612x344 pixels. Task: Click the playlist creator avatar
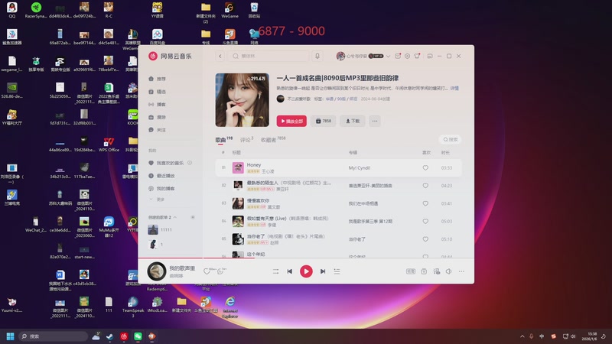[280, 99]
